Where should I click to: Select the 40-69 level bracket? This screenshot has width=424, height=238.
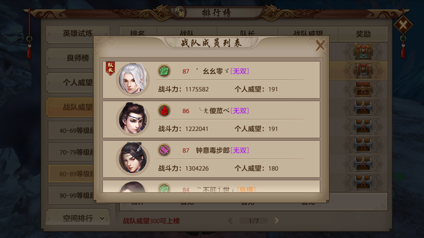click(x=71, y=130)
